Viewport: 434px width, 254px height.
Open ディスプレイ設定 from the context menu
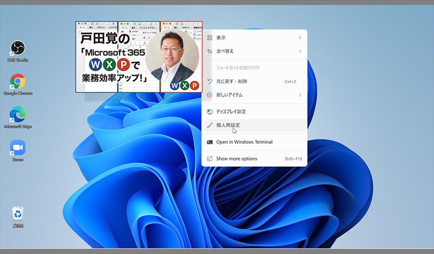coord(254,112)
